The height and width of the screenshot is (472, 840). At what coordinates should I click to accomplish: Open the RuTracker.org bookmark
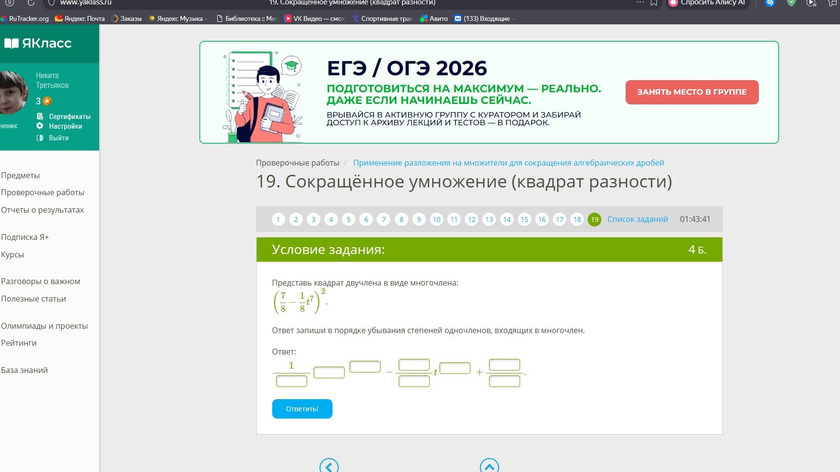(x=25, y=18)
